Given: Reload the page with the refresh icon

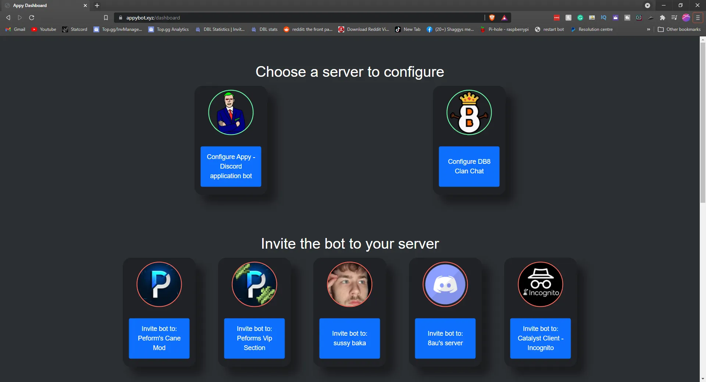Looking at the screenshot, I should point(32,18).
